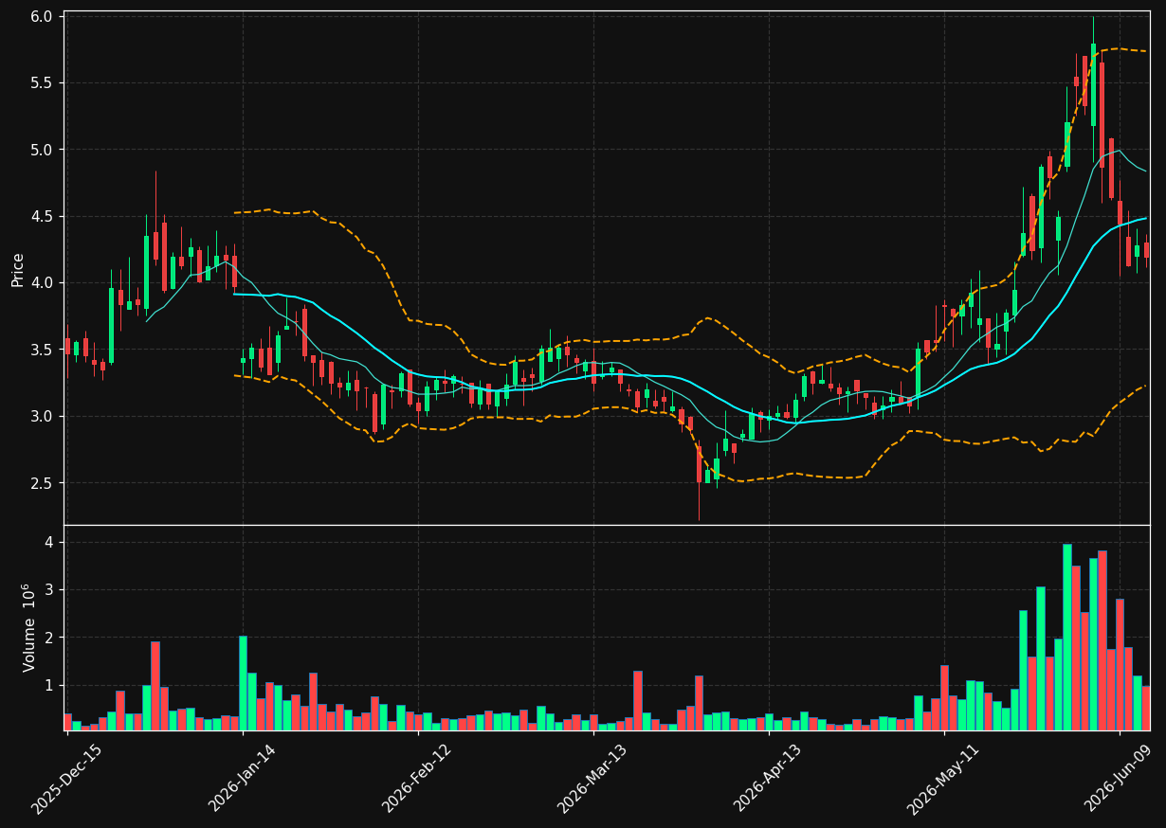Click the Price axis title
The height and width of the screenshot is (828, 1166).
click(17, 269)
